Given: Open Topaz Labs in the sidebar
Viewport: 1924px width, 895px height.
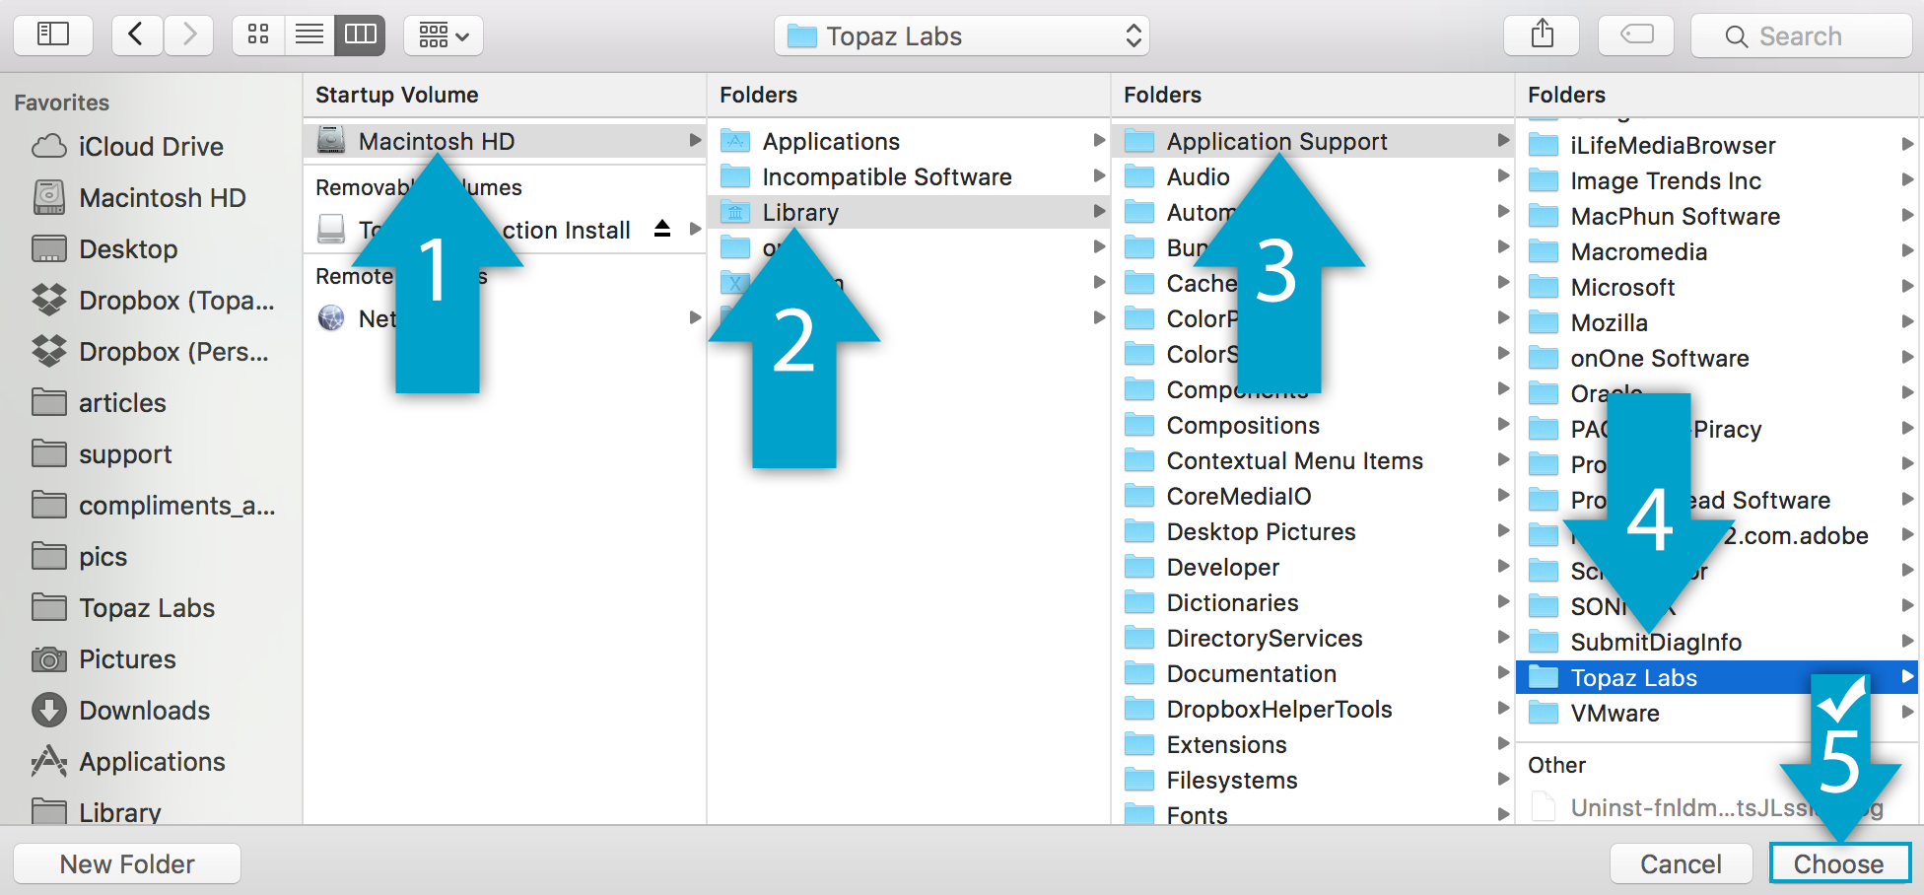Looking at the screenshot, I should pos(151,608).
